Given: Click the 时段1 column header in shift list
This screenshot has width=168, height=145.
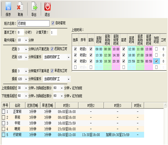Looking at the screenshot, I should point(67,106).
